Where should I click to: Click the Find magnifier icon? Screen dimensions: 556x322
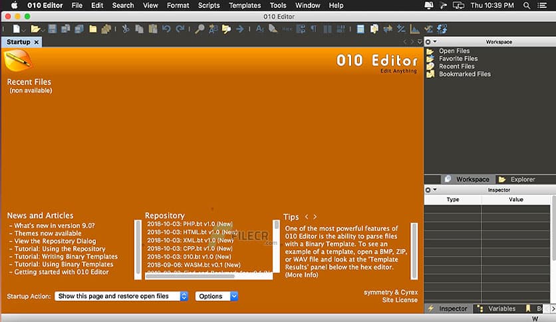[200, 29]
